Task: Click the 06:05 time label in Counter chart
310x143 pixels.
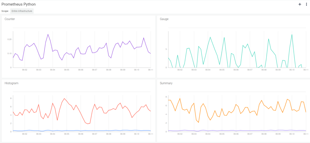Action: tap(67, 70)
